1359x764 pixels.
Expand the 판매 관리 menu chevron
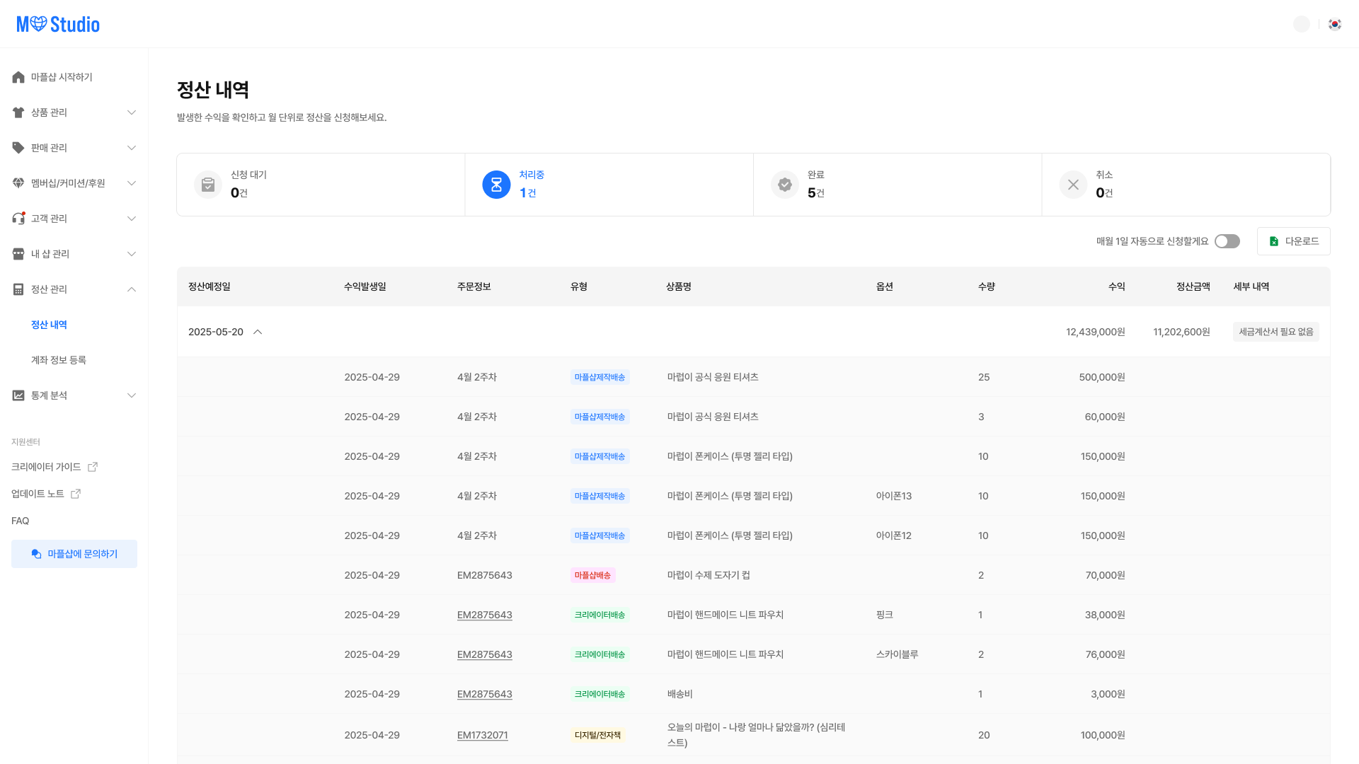(132, 148)
